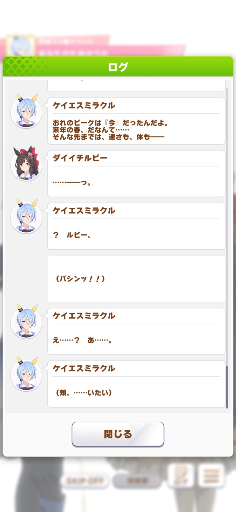Viewport: 236px width, 512px height.
Task: Click the log scrollbar thumb
Action: 227,387
